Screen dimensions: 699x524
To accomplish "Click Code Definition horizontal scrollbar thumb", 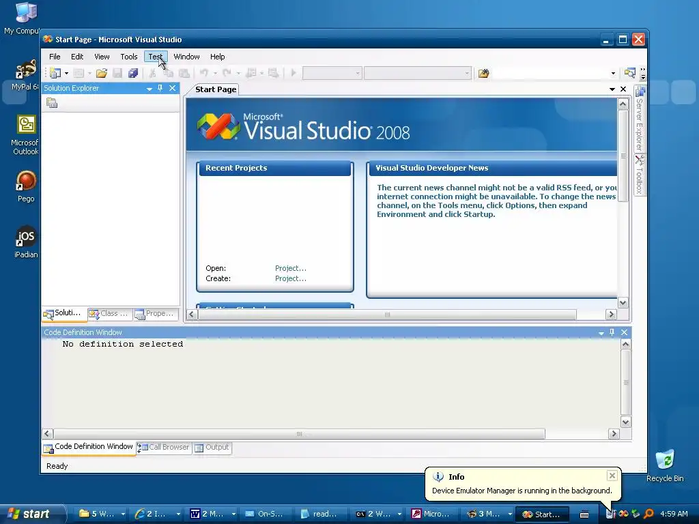I will pos(299,433).
